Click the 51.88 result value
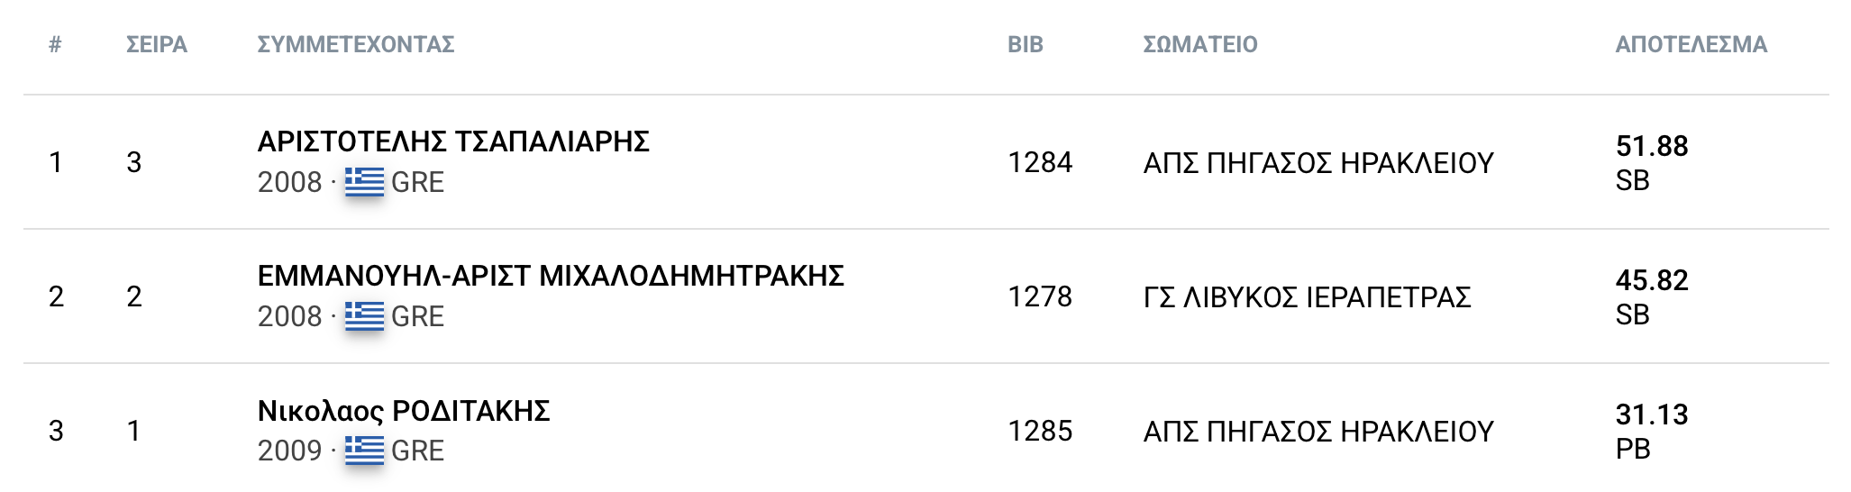This screenshot has height=492, width=1851. 1652,146
